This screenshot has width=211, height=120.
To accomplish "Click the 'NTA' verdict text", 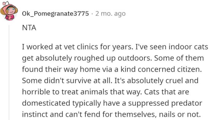I will click(29, 28).
